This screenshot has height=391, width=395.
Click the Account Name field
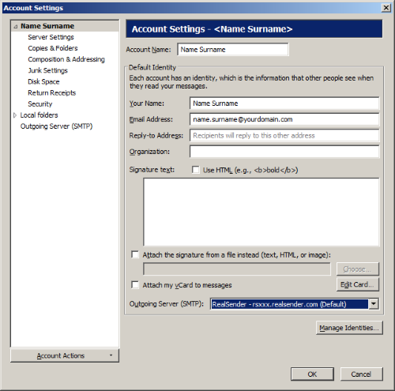(233, 50)
